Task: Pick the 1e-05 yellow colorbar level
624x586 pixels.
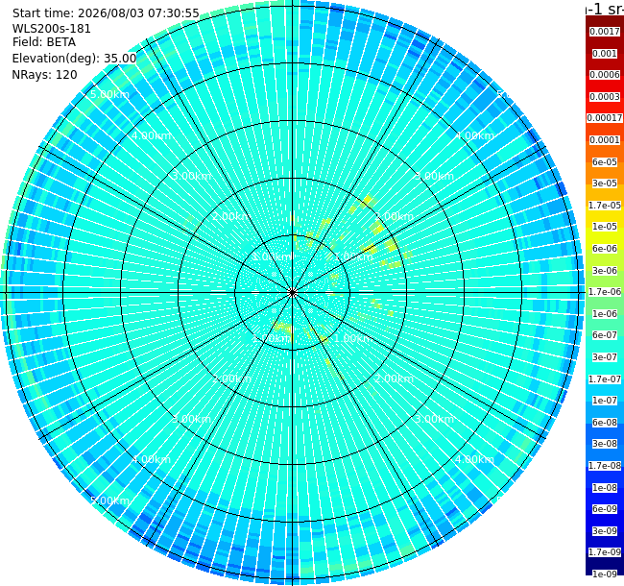Action: tap(605, 227)
